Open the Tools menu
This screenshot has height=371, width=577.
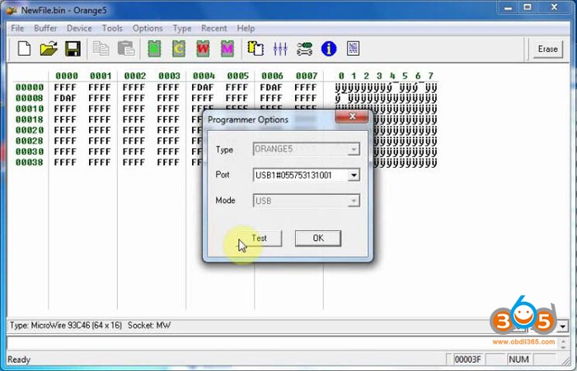112,28
